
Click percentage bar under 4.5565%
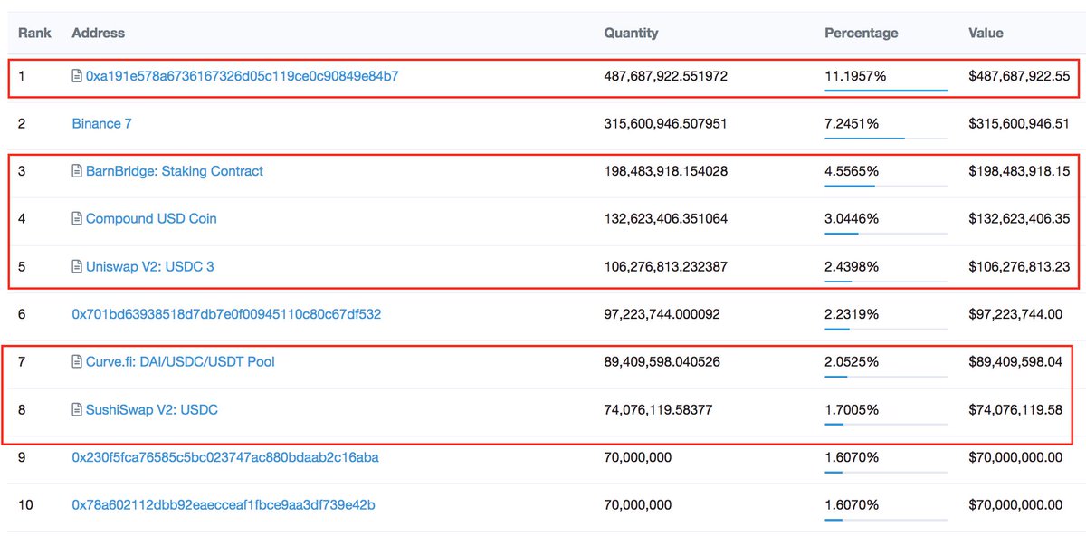click(887, 186)
